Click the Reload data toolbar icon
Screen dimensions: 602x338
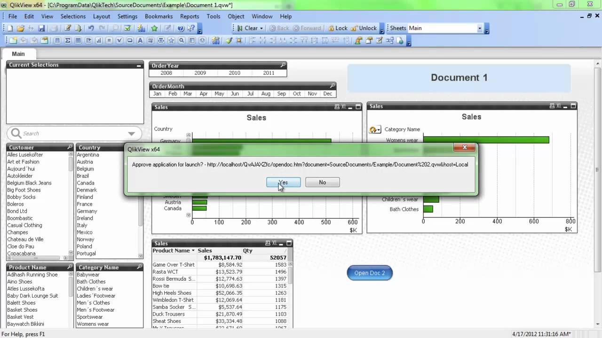tap(78, 28)
